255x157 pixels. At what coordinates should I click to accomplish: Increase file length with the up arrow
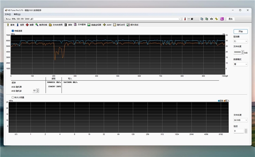[x=242, y=51]
